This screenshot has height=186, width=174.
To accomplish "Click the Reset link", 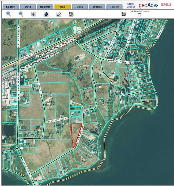I will (130, 4).
